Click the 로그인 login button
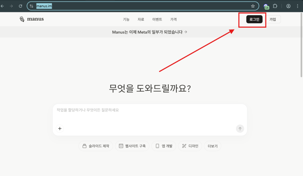The height and width of the screenshot is (176, 303). [x=254, y=19]
